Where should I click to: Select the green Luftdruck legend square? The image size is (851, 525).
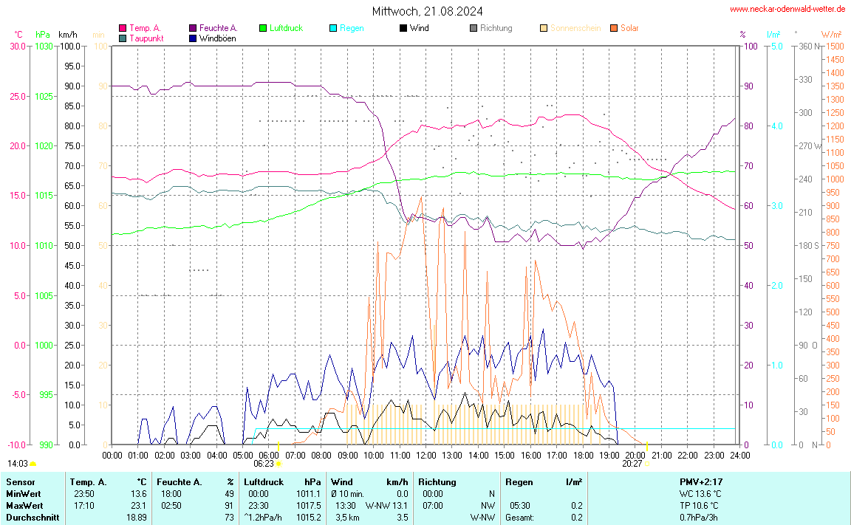click(x=263, y=28)
